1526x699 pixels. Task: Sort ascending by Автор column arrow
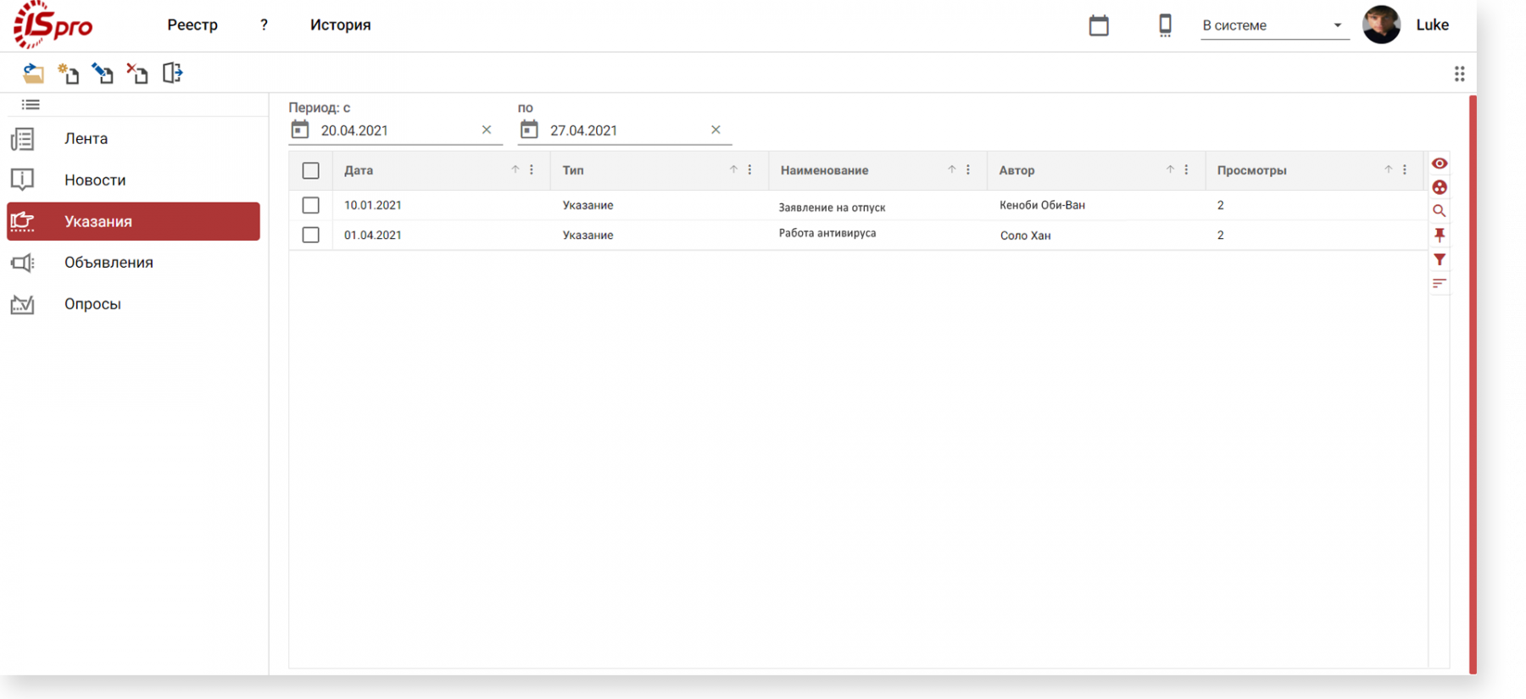(x=1170, y=170)
